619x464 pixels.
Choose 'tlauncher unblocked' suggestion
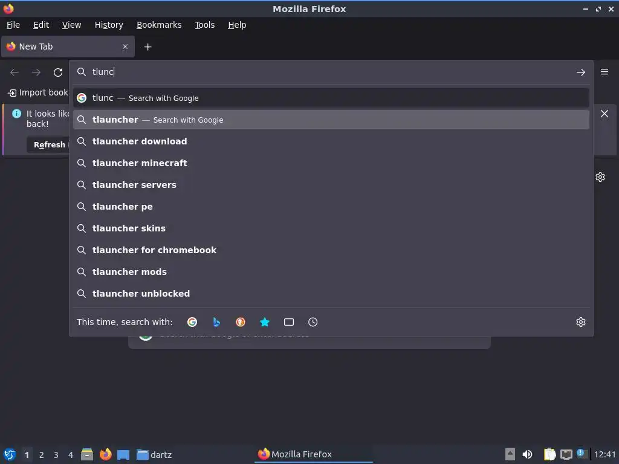click(331, 293)
